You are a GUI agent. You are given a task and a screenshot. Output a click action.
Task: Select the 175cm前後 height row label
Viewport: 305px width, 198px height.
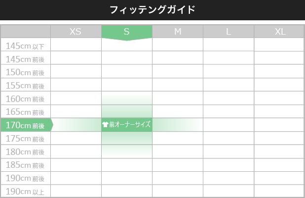click(26, 138)
